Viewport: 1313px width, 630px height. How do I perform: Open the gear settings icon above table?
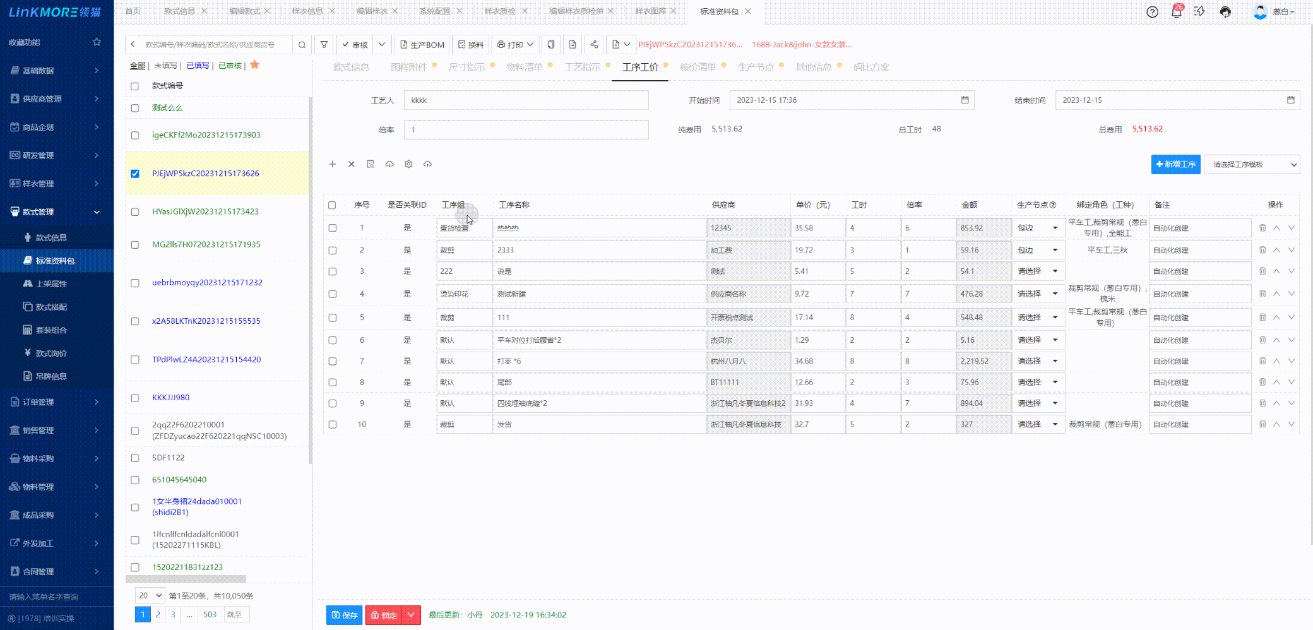408,164
